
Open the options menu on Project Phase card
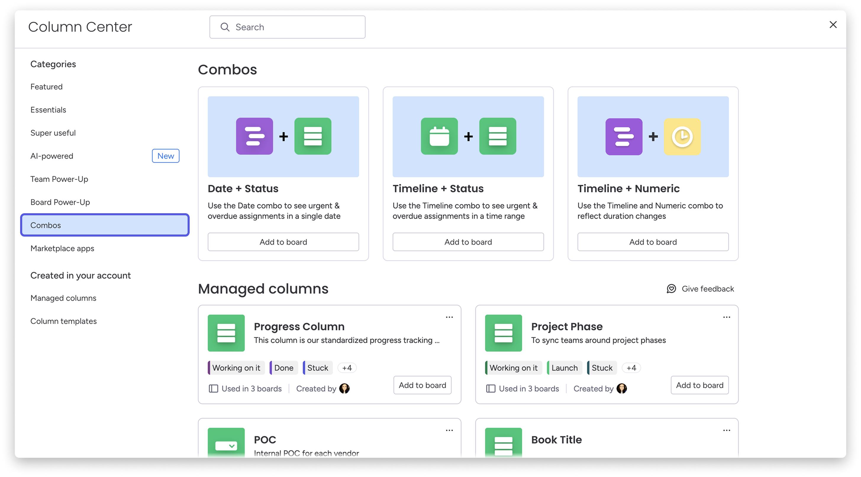click(726, 317)
